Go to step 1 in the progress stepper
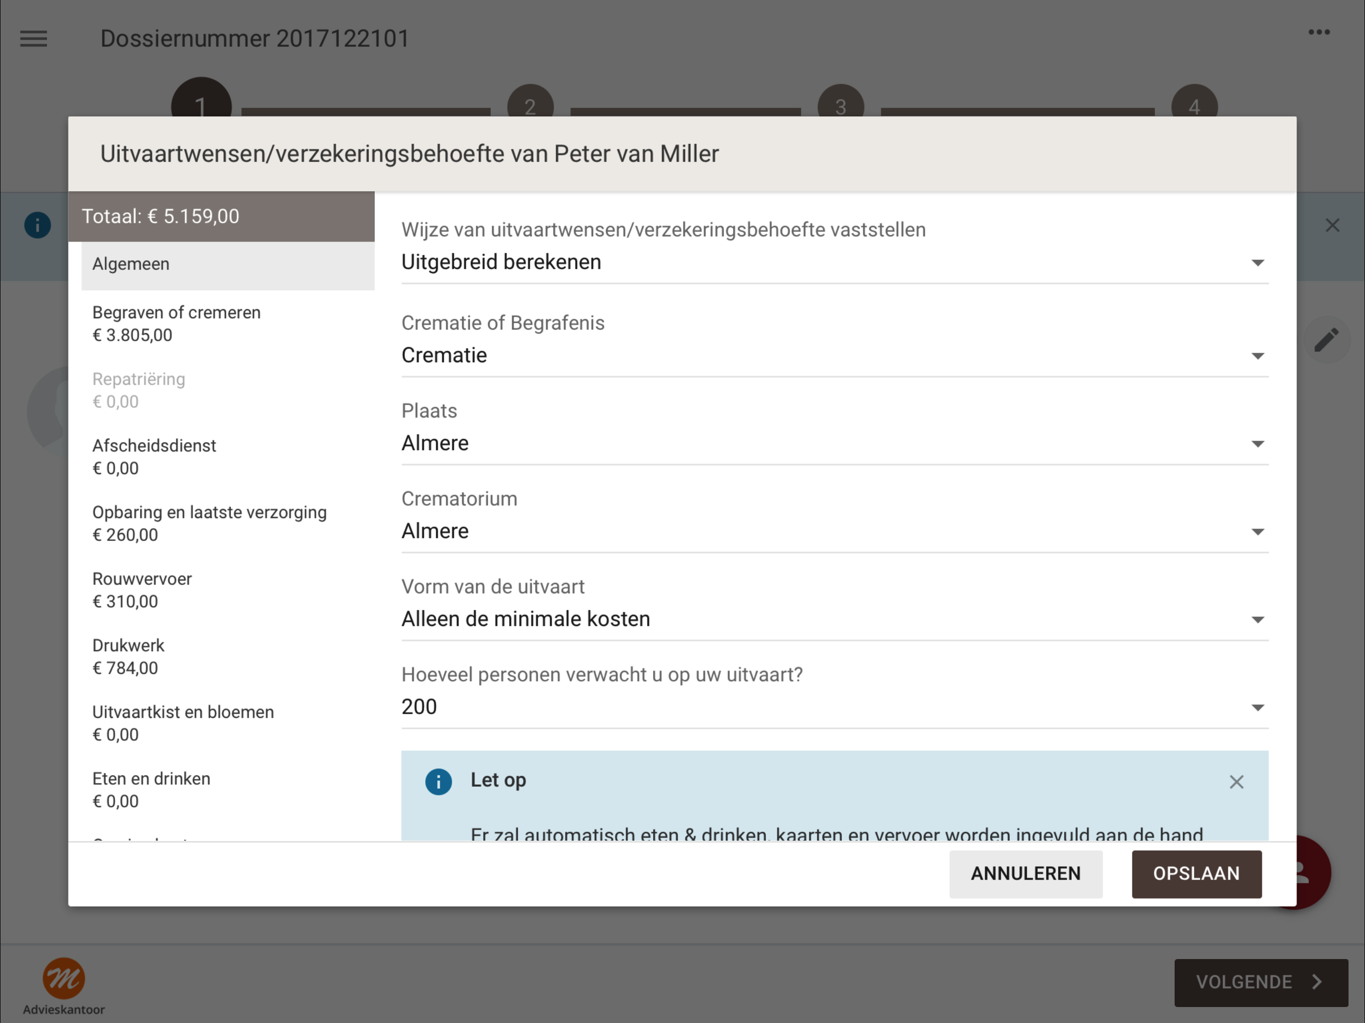Screen dimensions: 1365x1023 [x=201, y=97]
